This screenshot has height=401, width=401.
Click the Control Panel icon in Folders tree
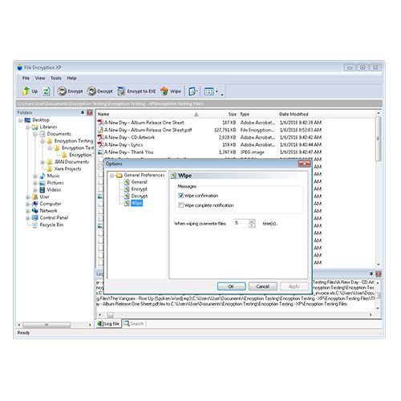pos(34,217)
